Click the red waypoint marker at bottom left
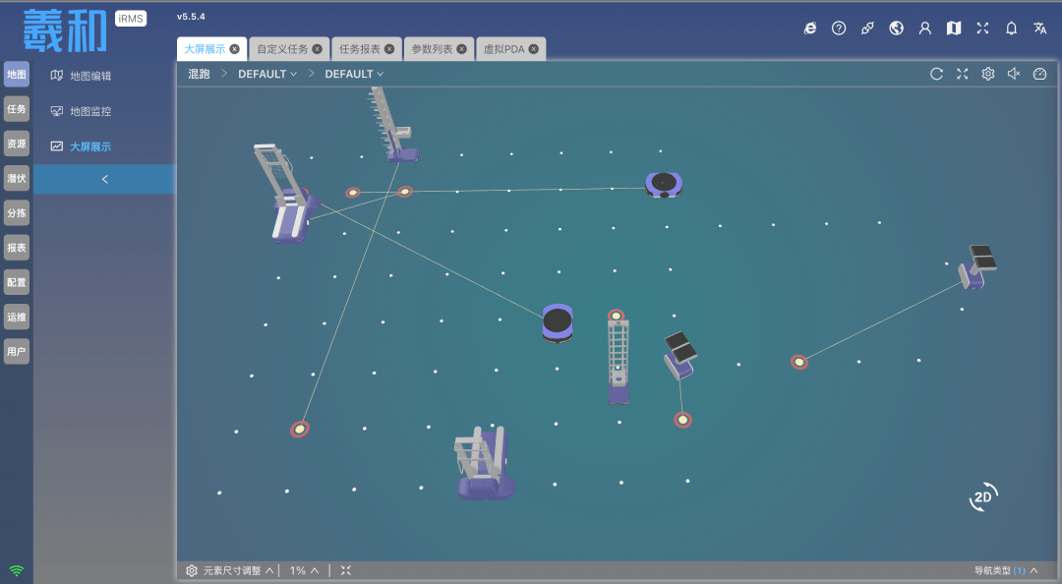The image size is (1062, 584). 299,429
